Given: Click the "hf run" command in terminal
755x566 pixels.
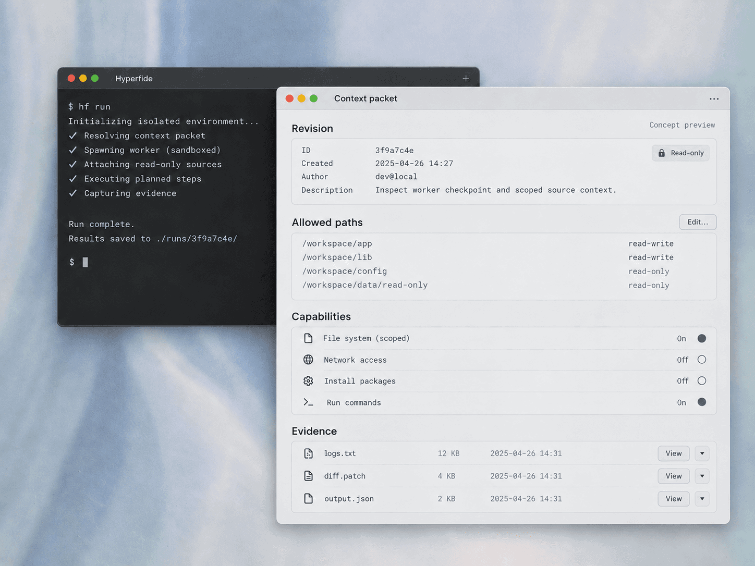Looking at the screenshot, I should click(94, 107).
